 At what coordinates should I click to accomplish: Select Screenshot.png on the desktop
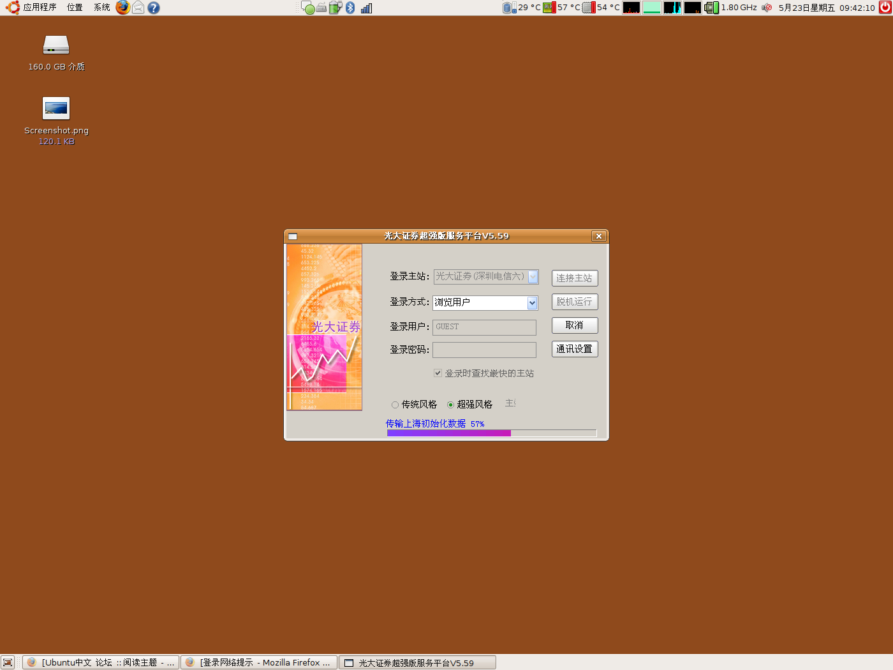(56, 121)
